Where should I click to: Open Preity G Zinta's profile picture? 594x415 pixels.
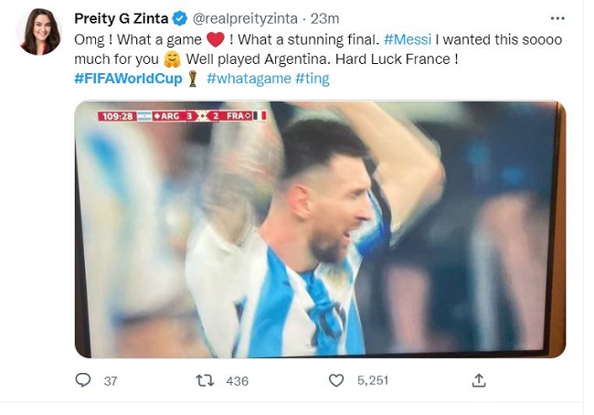38,32
